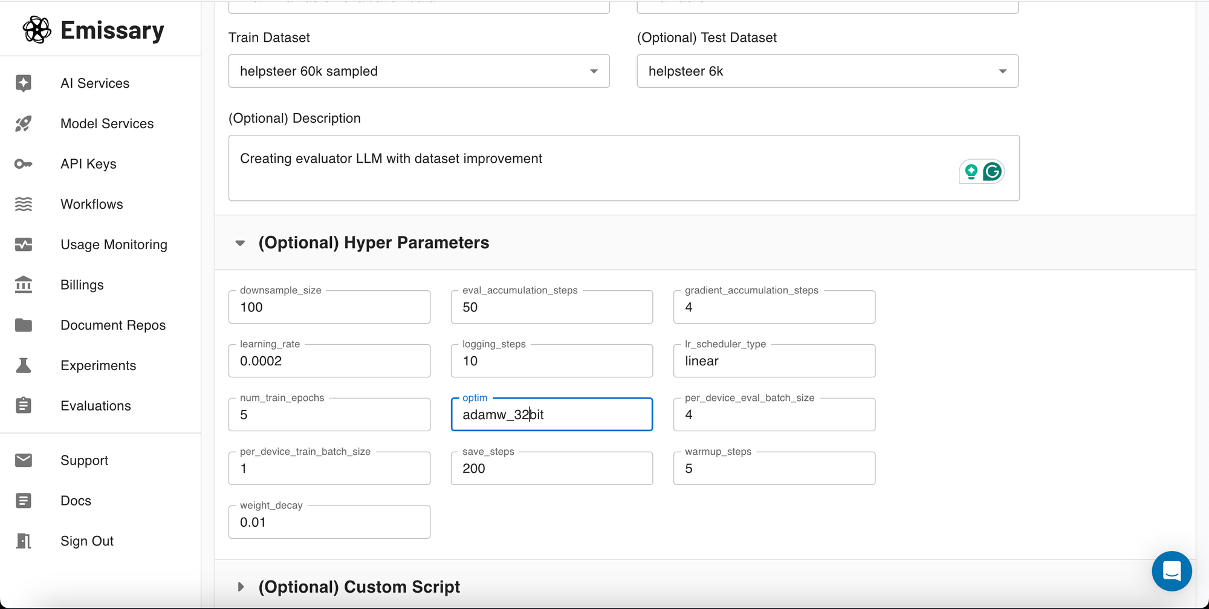Open the Test Dataset dropdown
Screen dimensions: 1209x609
pyautogui.click(x=828, y=71)
